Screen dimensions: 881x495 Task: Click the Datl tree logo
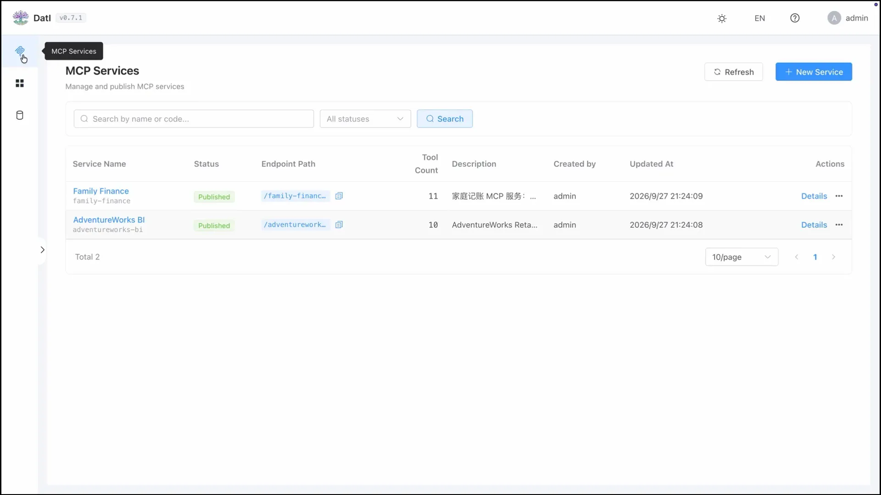click(21, 18)
